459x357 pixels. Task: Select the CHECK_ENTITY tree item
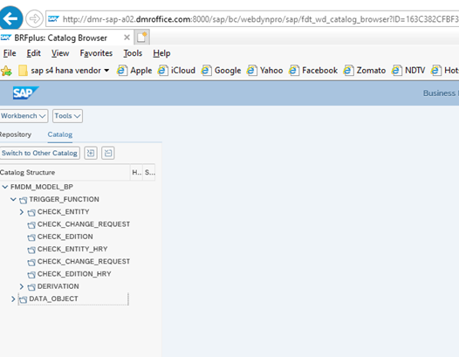[x=63, y=212]
